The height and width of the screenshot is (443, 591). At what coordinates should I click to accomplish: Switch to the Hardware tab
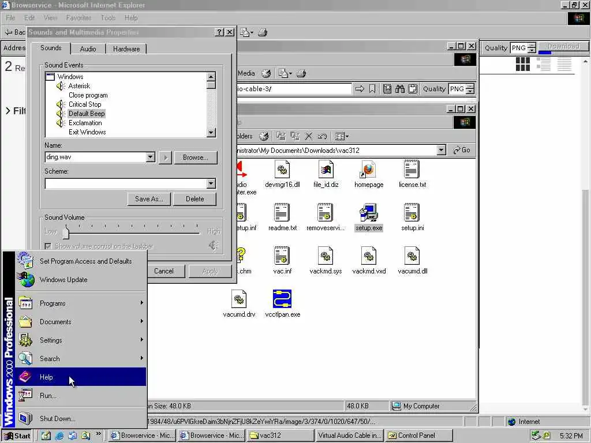coord(126,49)
